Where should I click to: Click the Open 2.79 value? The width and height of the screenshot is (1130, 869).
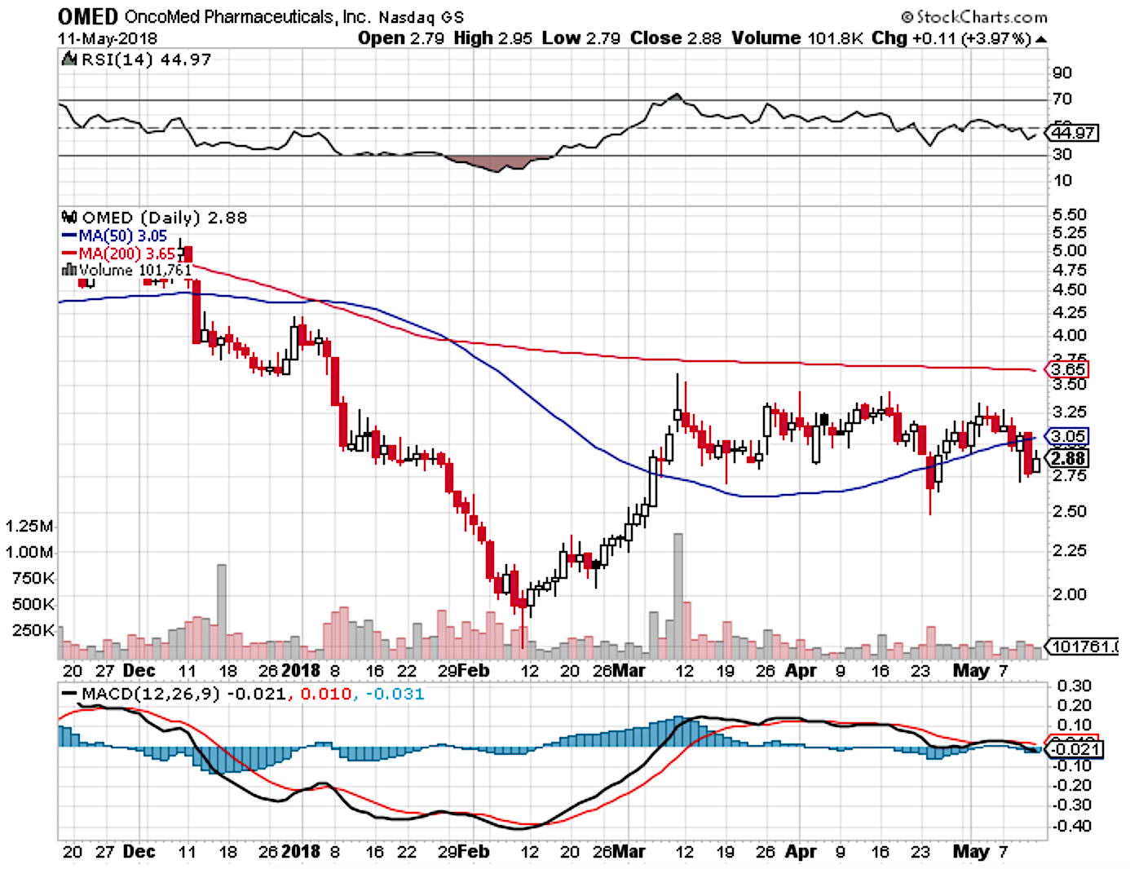[x=400, y=38]
